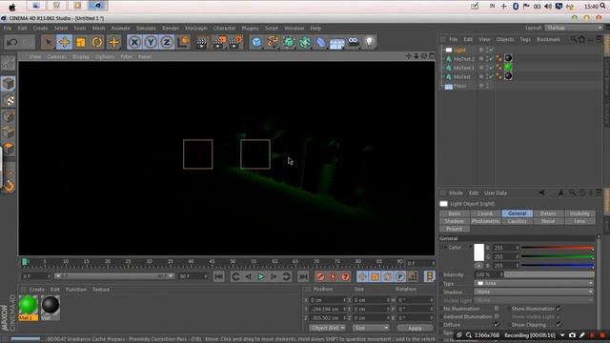Open the Layout Startup dropdown
The height and width of the screenshot is (343, 610).
(573, 28)
